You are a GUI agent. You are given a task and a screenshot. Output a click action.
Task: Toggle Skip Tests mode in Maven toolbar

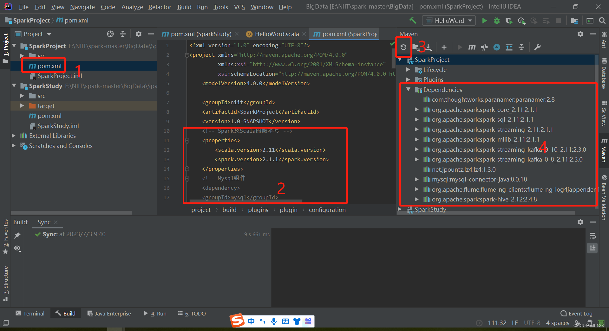pyautogui.click(x=497, y=47)
